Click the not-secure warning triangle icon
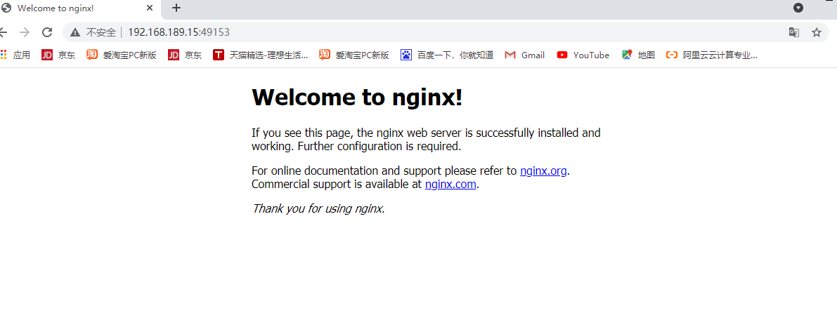Image resolution: width=837 pixels, height=327 pixels. click(x=75, y=32)
